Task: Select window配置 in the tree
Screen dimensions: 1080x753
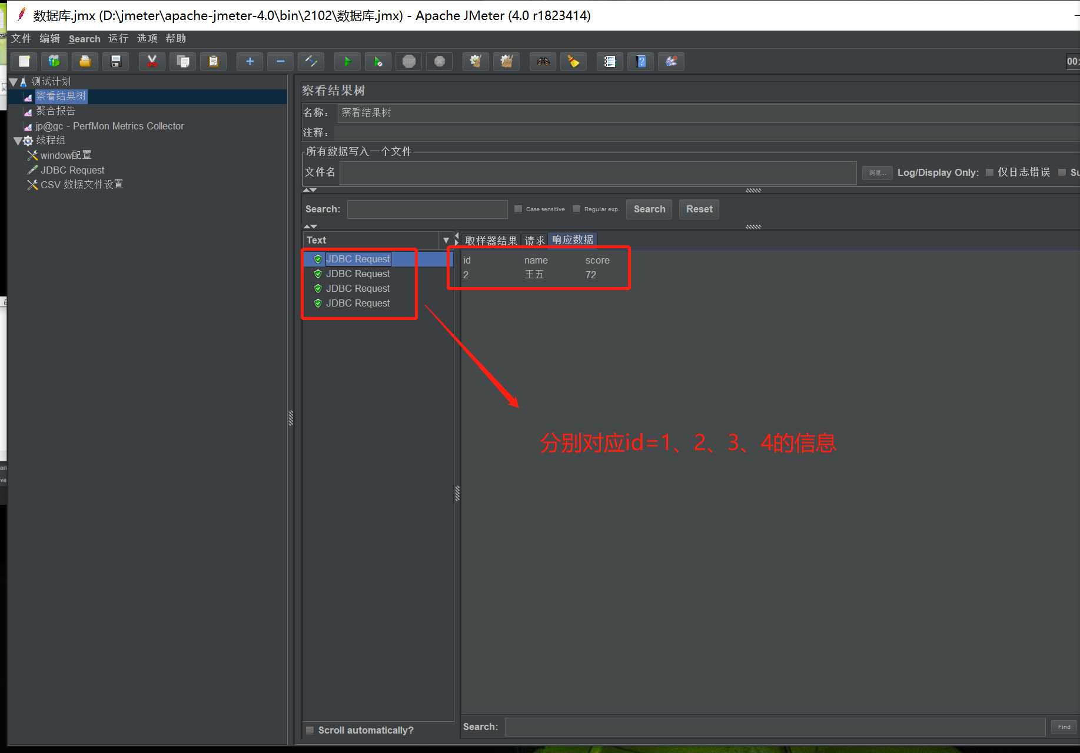Action: [66, 155]
